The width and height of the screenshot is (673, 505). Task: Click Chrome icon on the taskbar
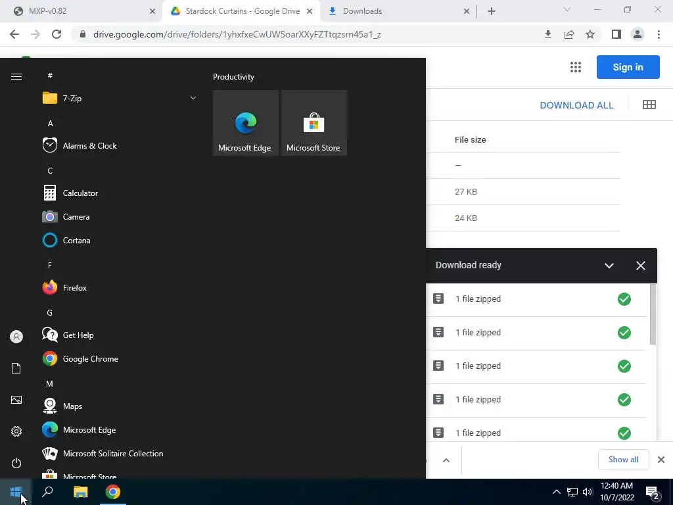113,492
